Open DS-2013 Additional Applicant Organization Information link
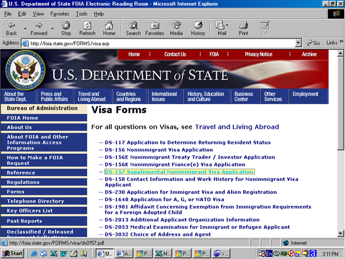Viewport: 345px width, 259px height. [x=182, y=220]
